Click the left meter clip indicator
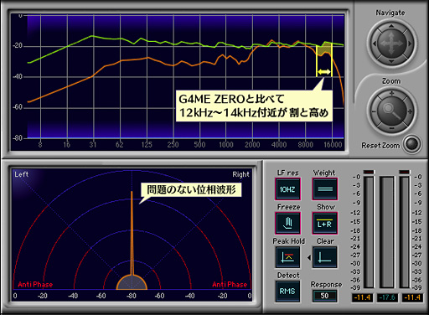This screenshot has width=429, height=315. coord(369,172)
